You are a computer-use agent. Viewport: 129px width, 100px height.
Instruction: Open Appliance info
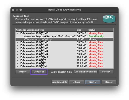tap(60, 82)
